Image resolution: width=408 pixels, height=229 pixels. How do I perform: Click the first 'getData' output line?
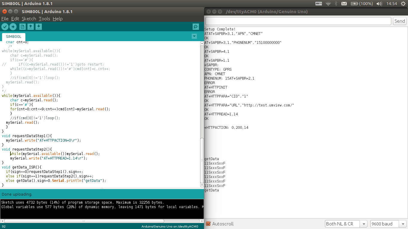pos(211,159)
